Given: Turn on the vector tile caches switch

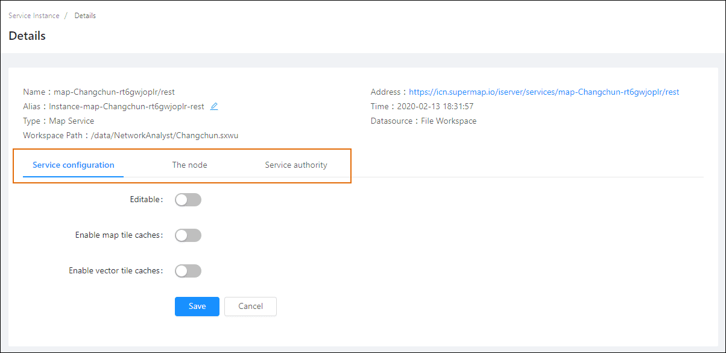Looking at the screenshot, I should [x=188, y=271].
